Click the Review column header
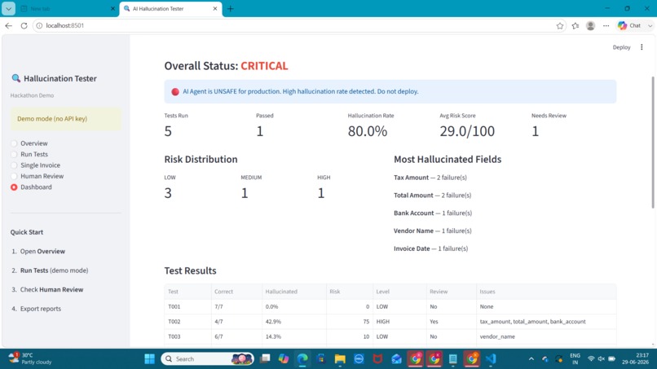The height and width of the screenshot is (369, 657). (x=451, y=292)
